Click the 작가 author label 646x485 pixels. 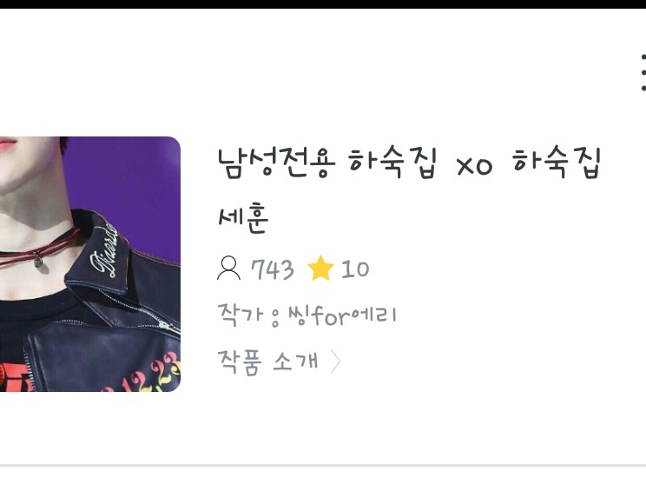point(240,316)
